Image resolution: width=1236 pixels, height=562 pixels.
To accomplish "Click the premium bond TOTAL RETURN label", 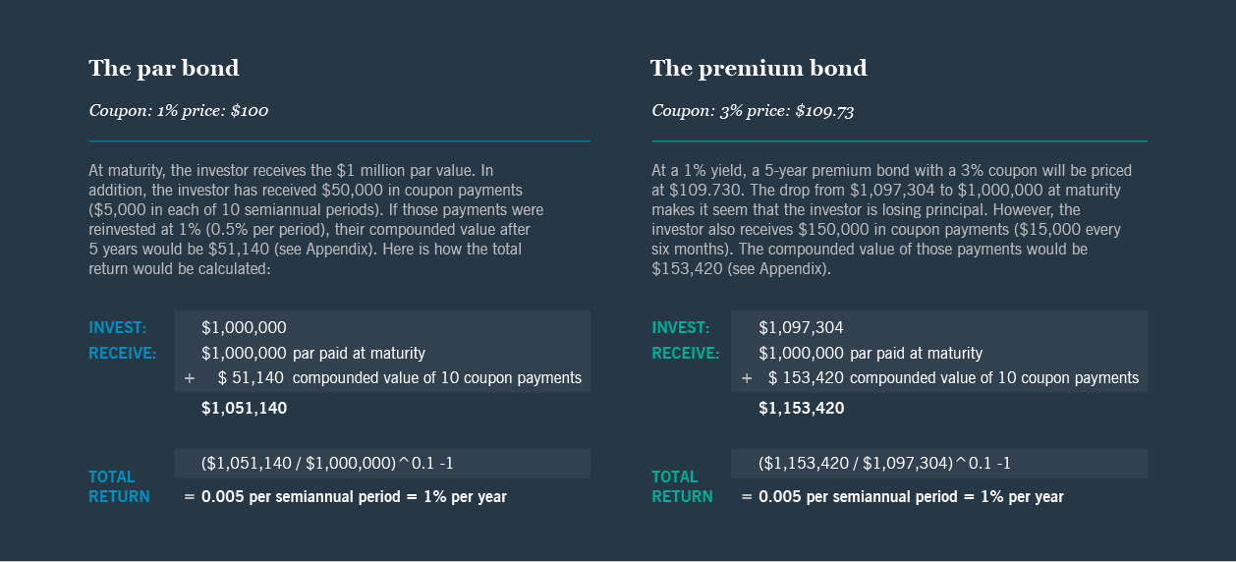I will click(682, 487).
